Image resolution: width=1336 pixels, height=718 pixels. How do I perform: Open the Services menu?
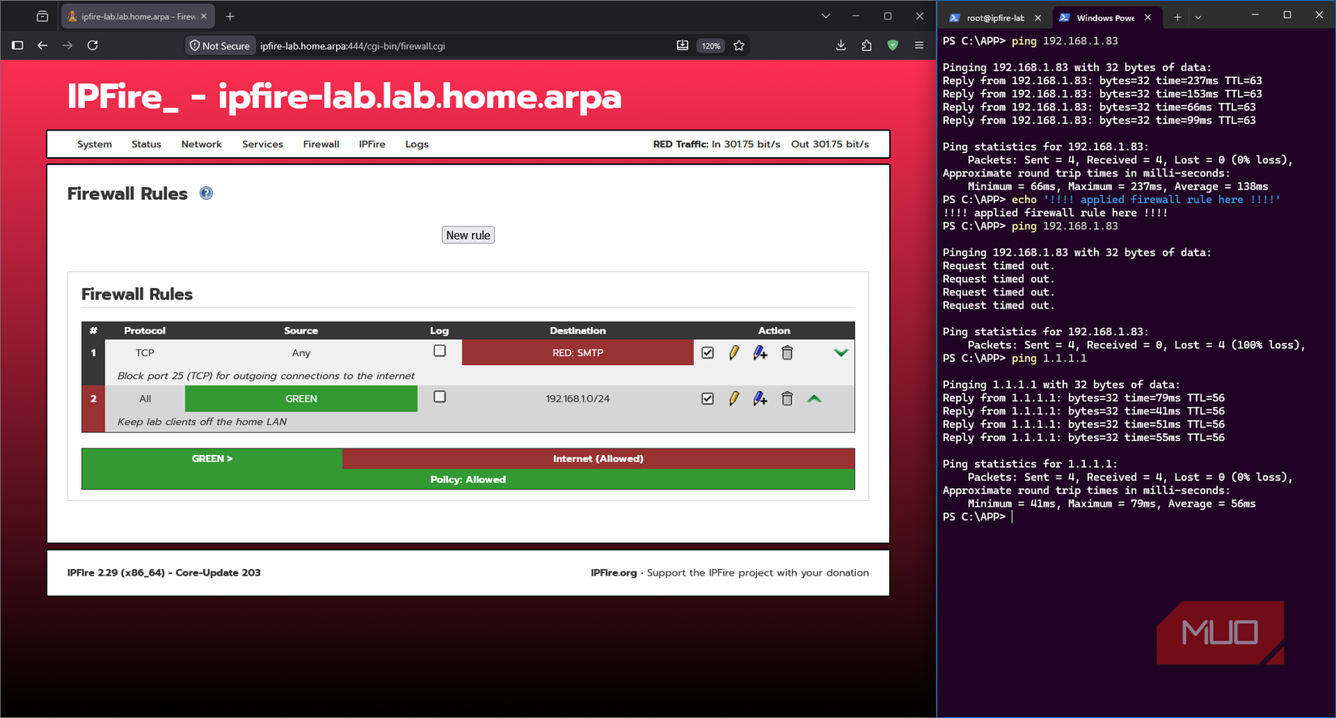pos(262,144)
